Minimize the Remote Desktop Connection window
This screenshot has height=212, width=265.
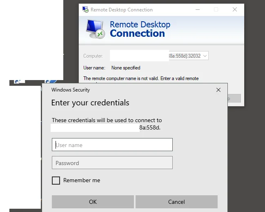tap(198, 10)
